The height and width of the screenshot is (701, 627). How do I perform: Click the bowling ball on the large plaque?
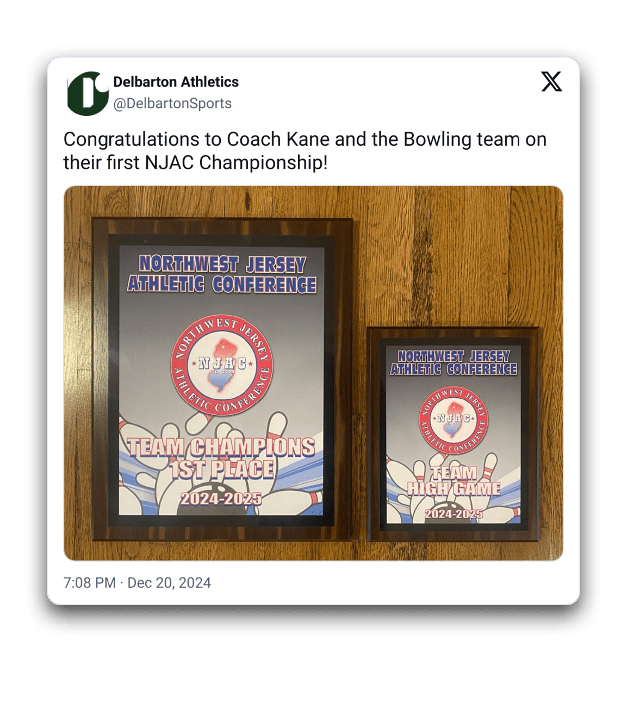[219, 500]
